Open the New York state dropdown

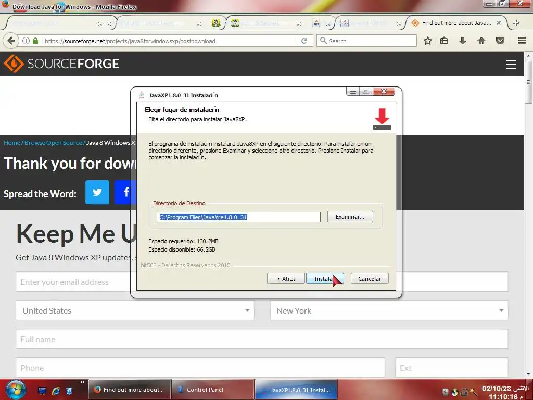389,310
